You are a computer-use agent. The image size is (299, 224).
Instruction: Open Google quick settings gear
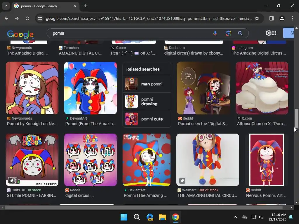[268, 33]
